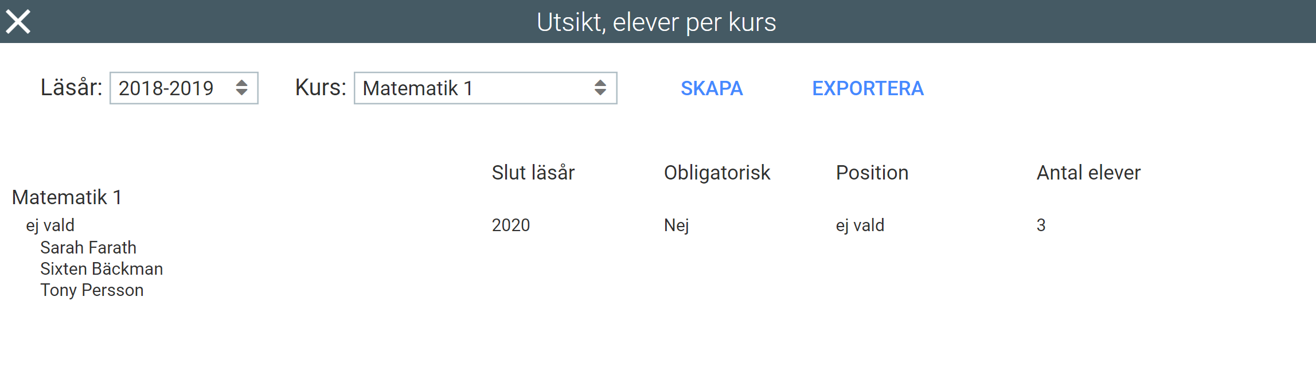Viewport: 1316px width, 390px height.
Task: Select student Tony Persson
Action: coord(92,290)
